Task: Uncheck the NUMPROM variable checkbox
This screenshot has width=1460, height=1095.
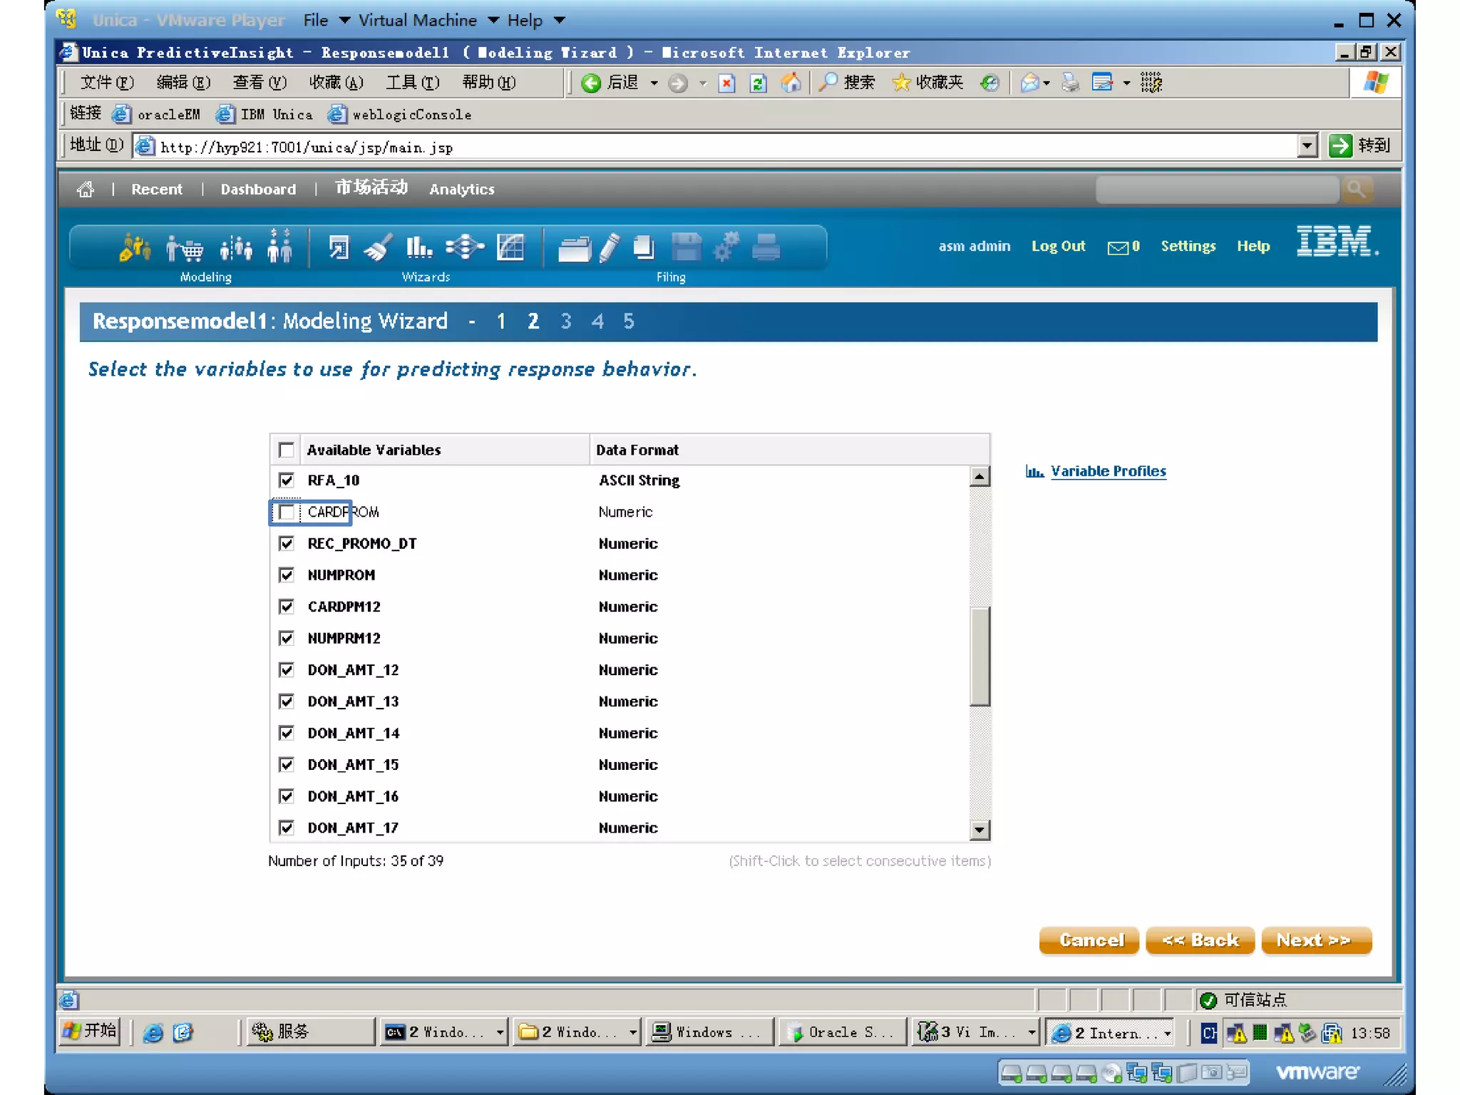Action: coord(287,575)
